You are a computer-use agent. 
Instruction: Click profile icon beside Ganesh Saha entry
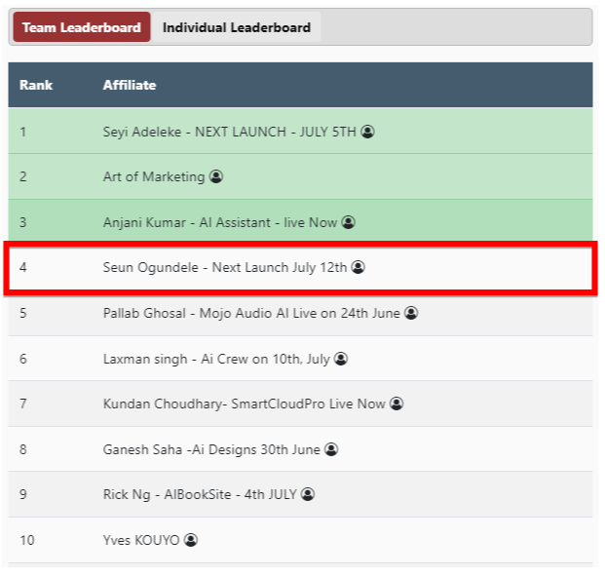[x=331, y=449]
